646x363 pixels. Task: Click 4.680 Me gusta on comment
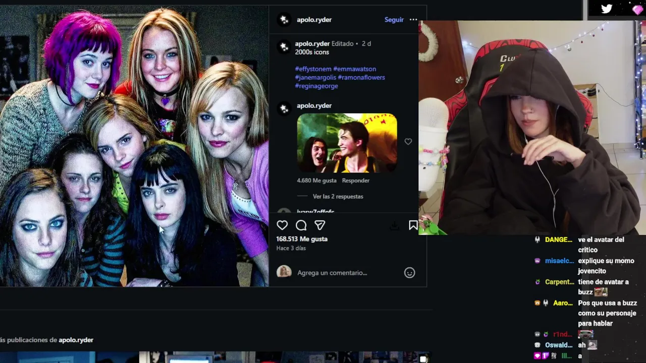coord(316,180)
